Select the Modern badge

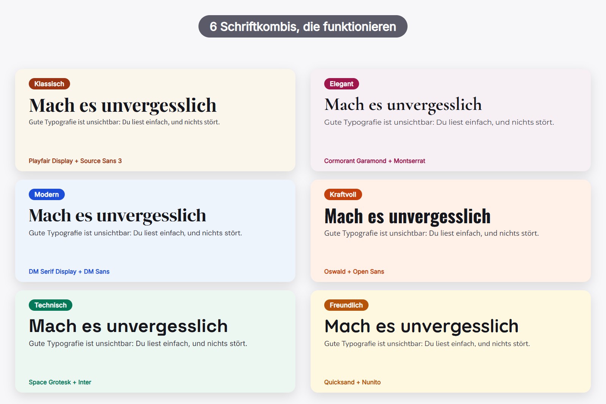(47, 194)
